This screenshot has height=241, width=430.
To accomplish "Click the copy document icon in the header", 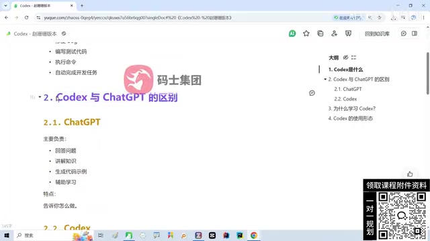I will pos(320,33).
